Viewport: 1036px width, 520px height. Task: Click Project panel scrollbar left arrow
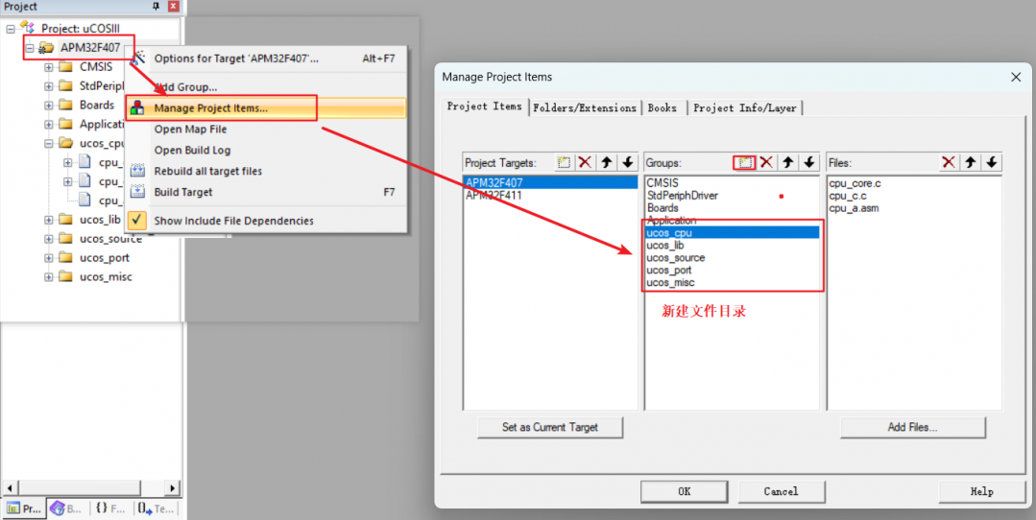point(9,488)
